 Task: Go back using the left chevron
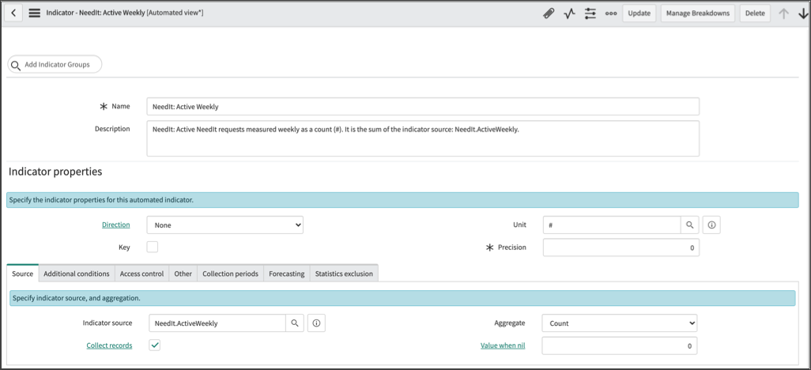[13, 13]
